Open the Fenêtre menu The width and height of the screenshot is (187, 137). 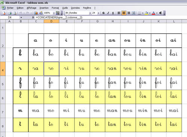click(87, 8)
